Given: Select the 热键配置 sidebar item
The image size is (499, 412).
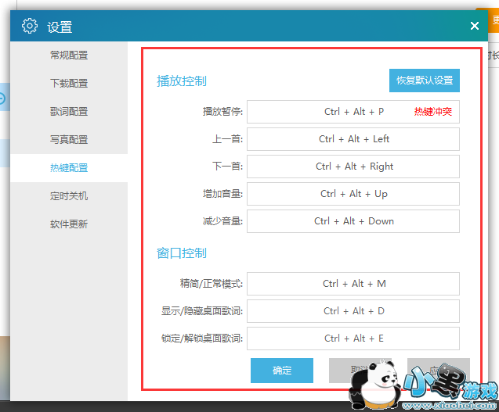Looking at the screenshot, I should [x=69, y=168].
